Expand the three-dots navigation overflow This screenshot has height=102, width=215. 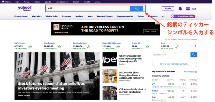pyautogui.click(x=163, y=16)
